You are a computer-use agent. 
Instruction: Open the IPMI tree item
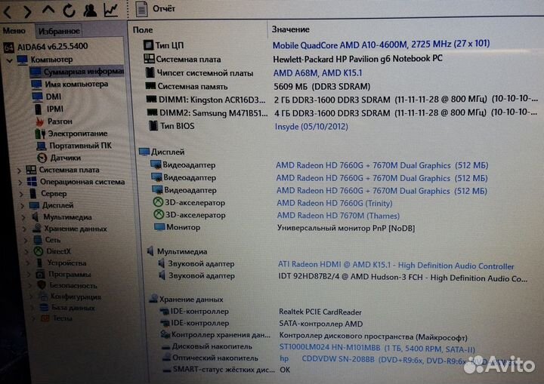tap(48, 109)
